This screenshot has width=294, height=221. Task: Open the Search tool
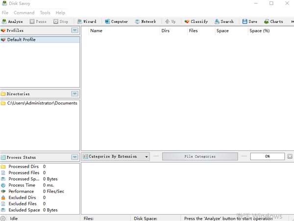click(223, 22)
